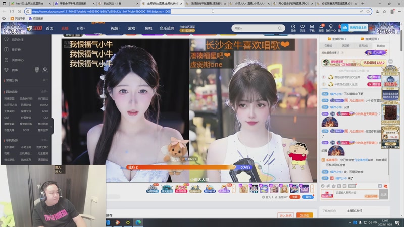Select 英雄联盟 category in sidebar
The height and width of the screenshot is (227, 404).
pos(9,98)
